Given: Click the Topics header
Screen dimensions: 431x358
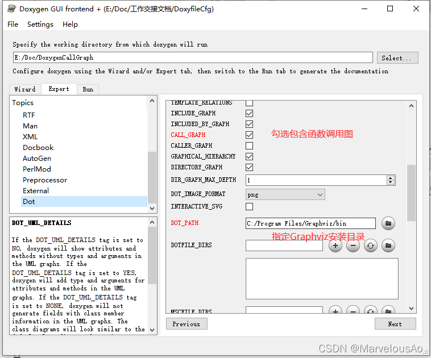Looking at the screenshot, I should (23, 102).
